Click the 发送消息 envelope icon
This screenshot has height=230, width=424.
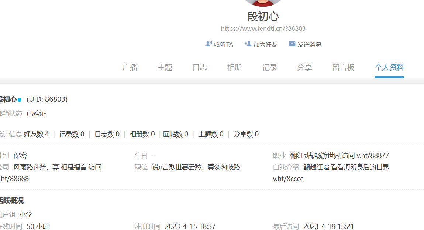coord(292,44)
